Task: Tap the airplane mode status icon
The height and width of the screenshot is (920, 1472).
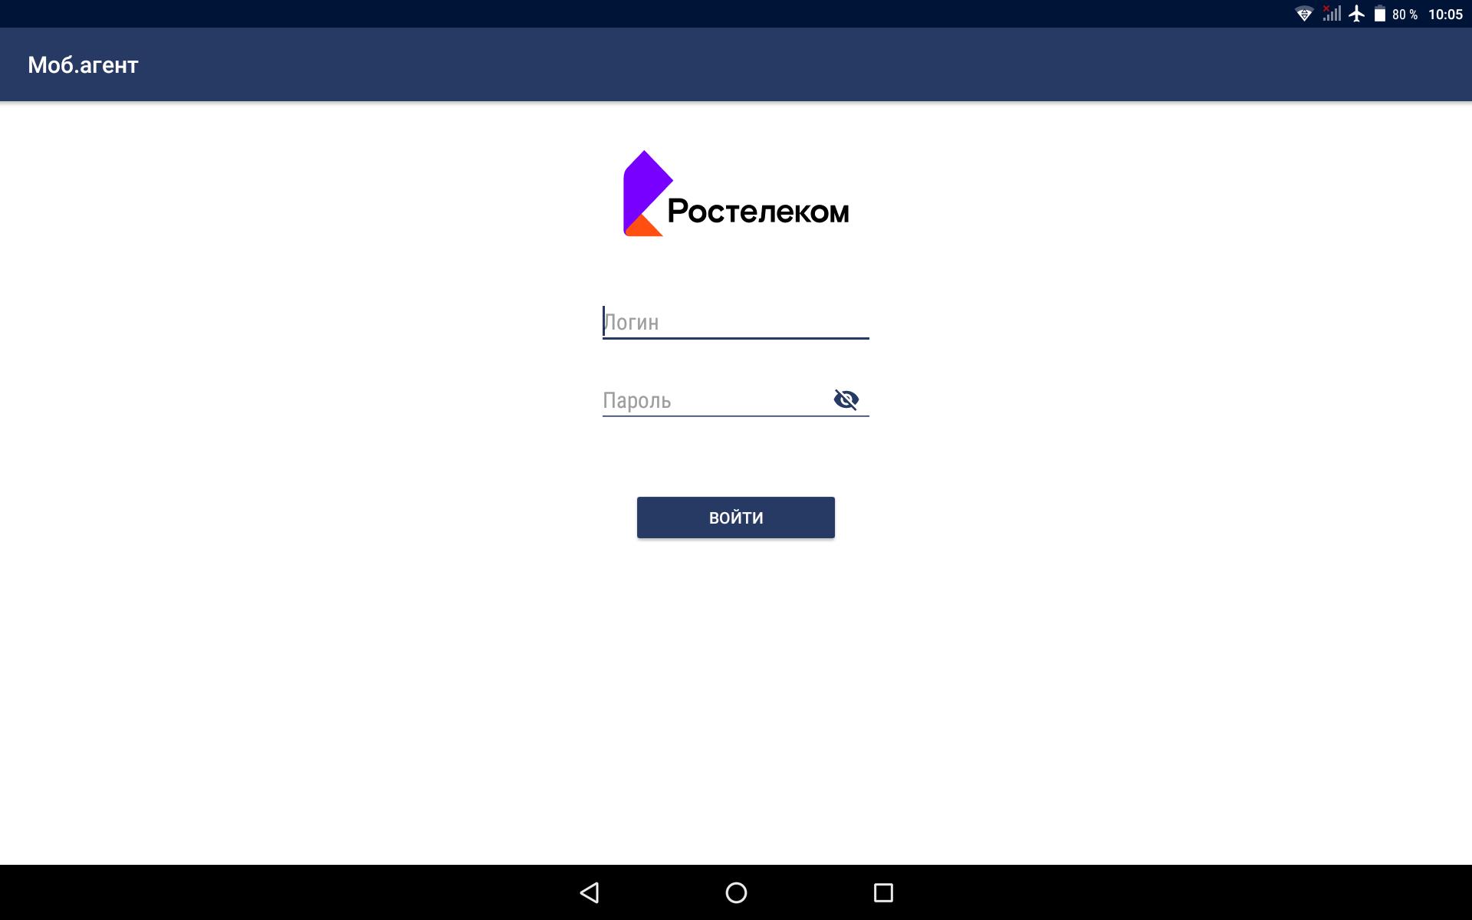Action: [1357, 14]
